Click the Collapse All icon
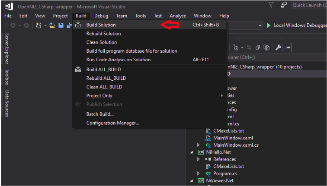The width and height of the screenshot is (327, 186). click(258, 47)
